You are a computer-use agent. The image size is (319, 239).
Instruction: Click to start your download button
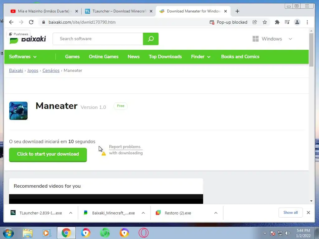[x=48, y=155]
